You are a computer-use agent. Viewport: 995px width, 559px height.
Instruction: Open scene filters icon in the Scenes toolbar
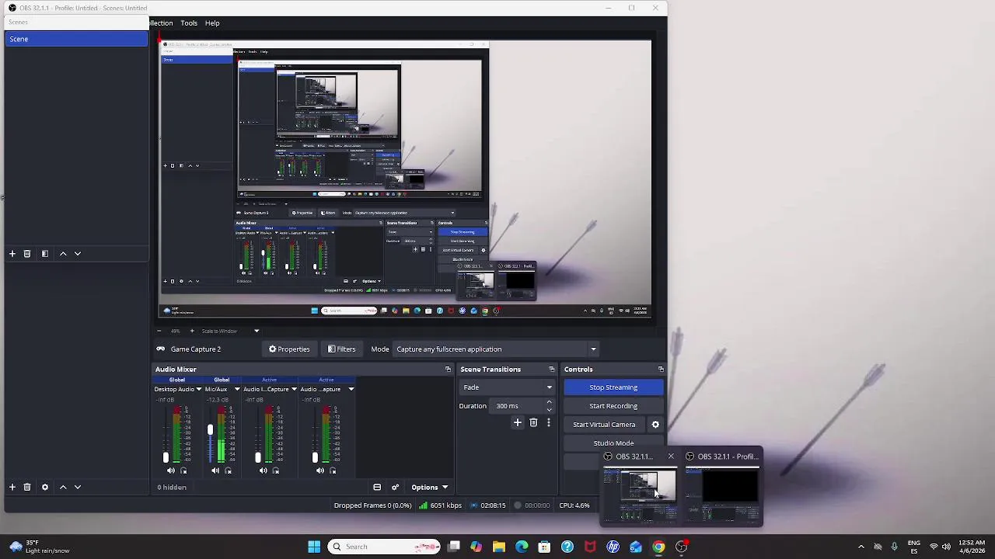(45, 254)
